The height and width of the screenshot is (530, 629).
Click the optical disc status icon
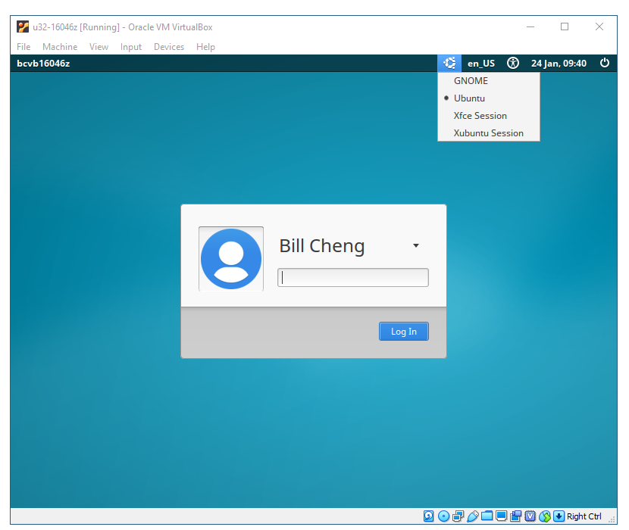443,516
